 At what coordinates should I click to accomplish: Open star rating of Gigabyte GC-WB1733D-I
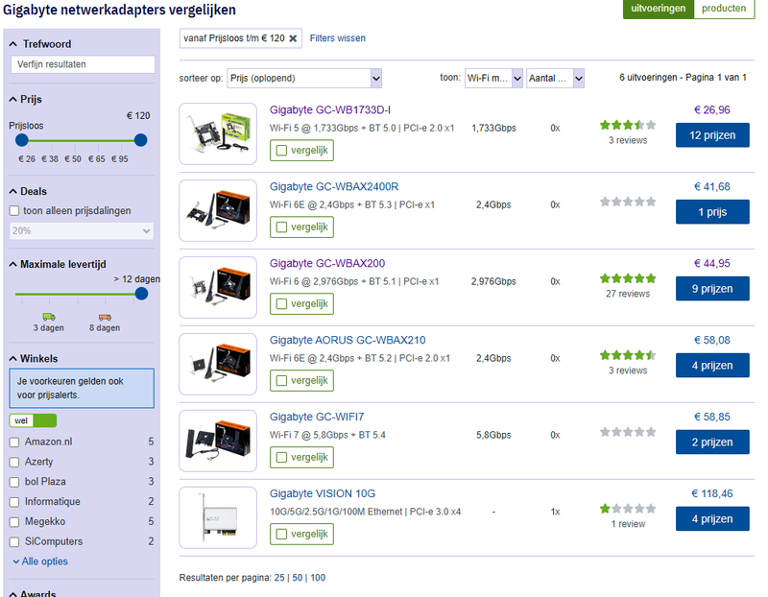628,125
